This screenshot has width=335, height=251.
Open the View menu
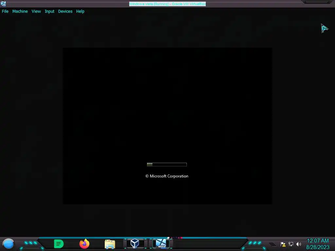pyautogui.click(x=36, y=11)
